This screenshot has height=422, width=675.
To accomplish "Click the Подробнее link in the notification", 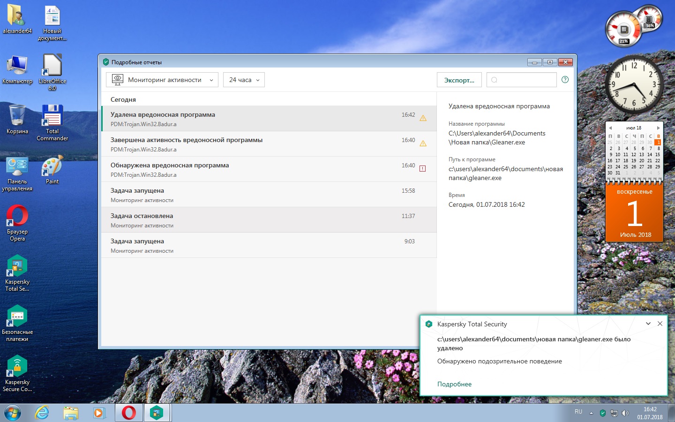I will (454, 384).
